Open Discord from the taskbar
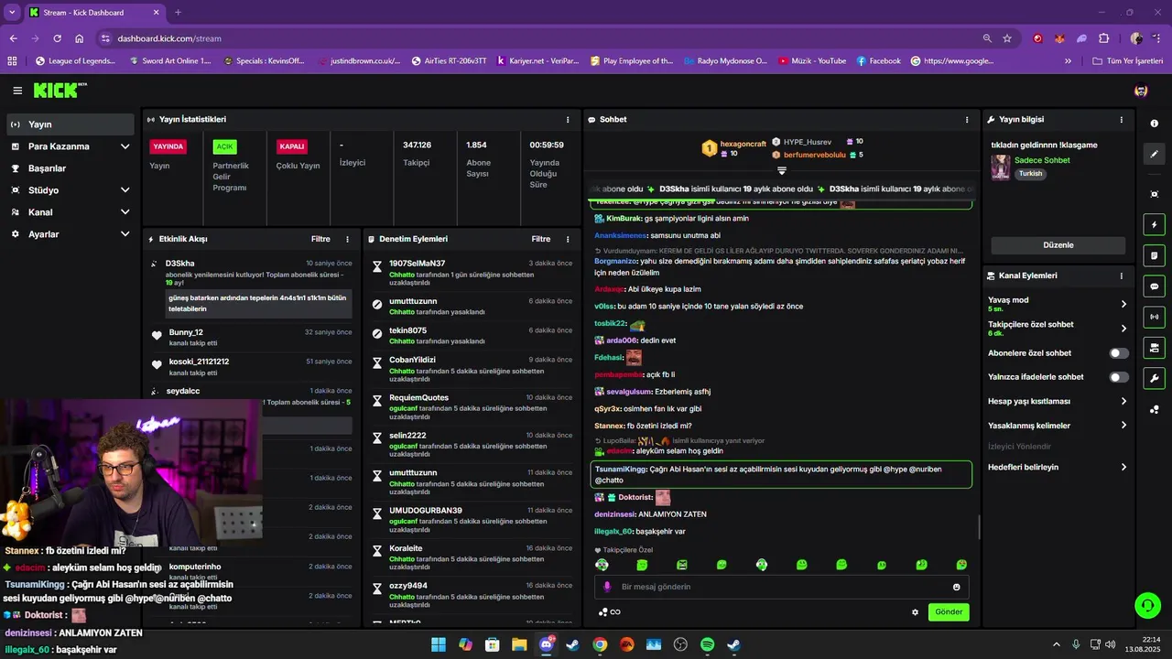This screenshot has width=1172, height=659. coord(547,644)
